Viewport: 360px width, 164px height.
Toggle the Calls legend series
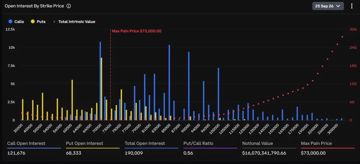[x=16, y=22]
